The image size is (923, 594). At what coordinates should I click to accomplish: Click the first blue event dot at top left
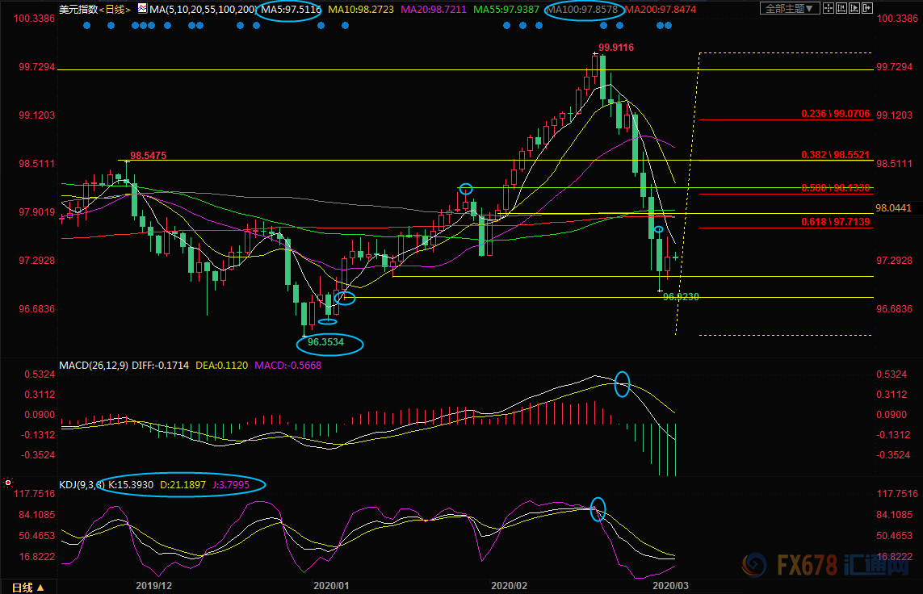(86, 25)
